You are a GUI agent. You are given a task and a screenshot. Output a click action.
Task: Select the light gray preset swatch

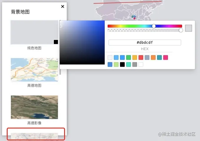110,58
